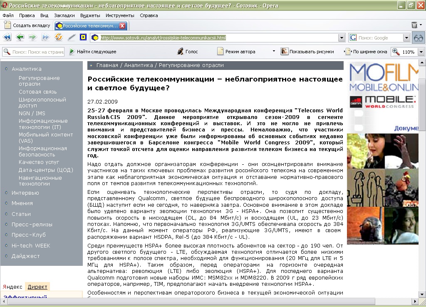Screen dimensions: 426x307
Task: Follow the Главная breadcrumb link
Action: pyautogui.click(x=107, y=65)
